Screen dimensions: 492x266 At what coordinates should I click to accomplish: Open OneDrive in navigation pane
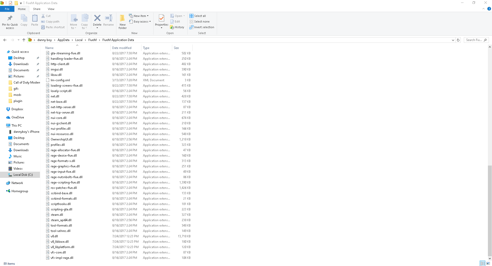(18, 117)
